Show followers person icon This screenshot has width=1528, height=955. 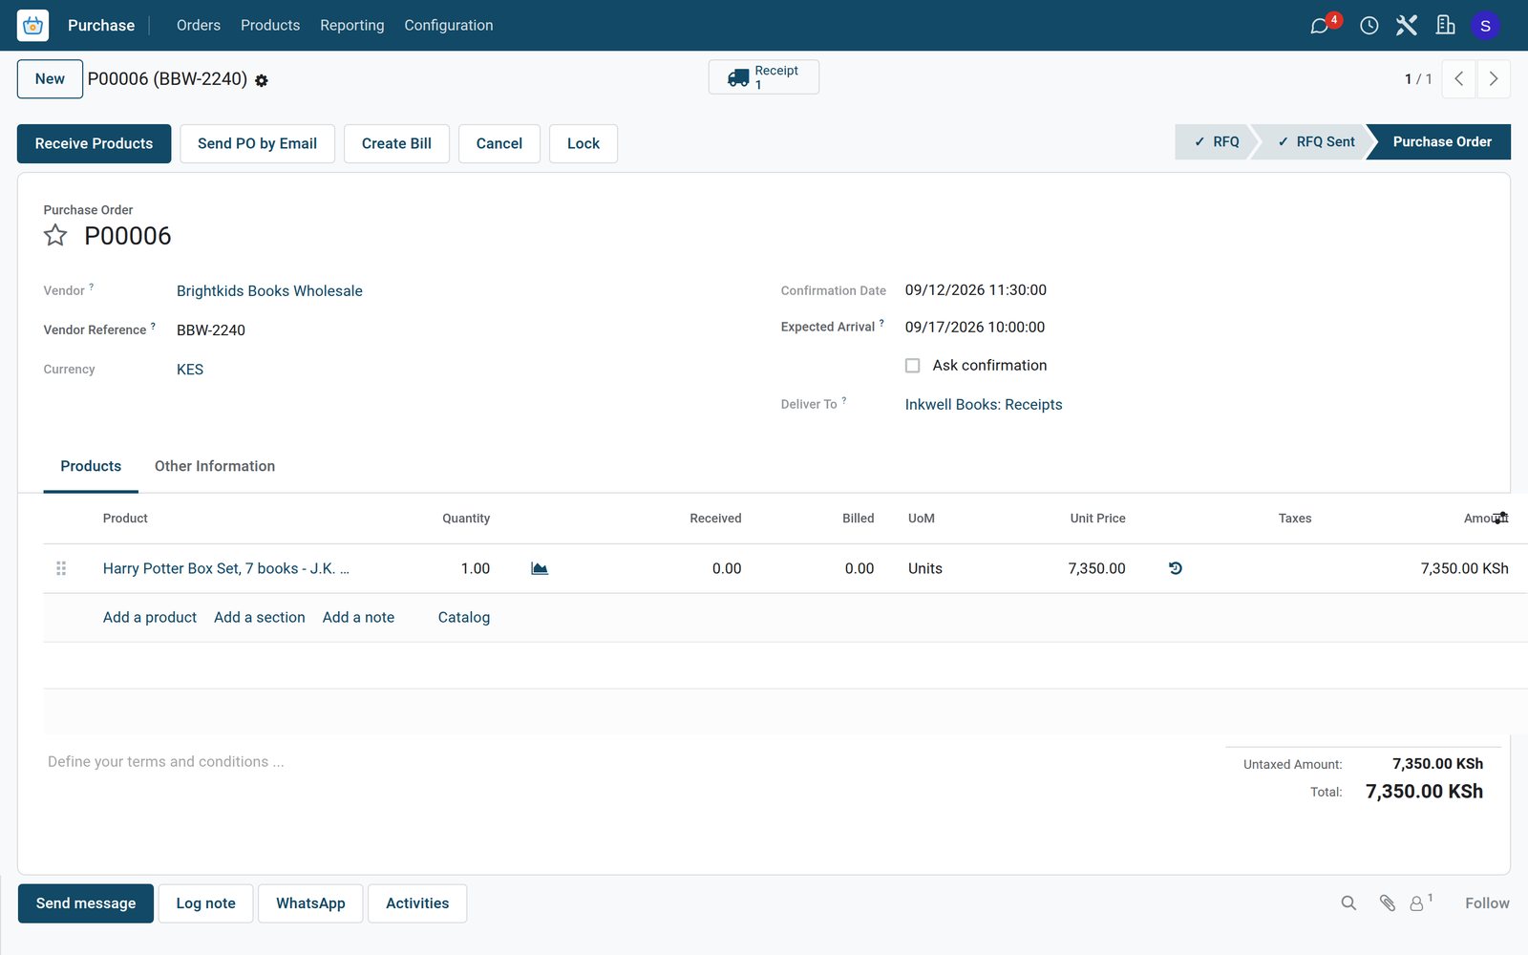(1417, 903)
